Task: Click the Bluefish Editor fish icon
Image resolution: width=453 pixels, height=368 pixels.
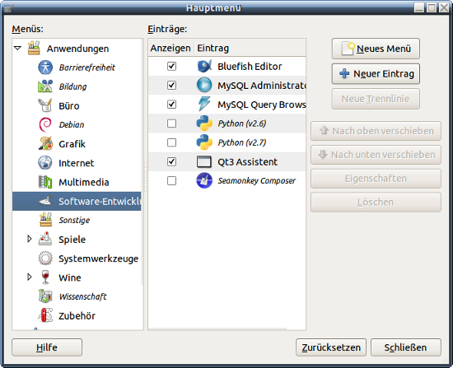Action: [204, 66]
